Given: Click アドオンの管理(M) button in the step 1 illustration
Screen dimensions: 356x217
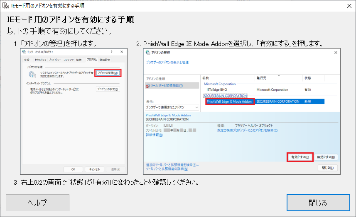Looking at the screenshot, I should [108, 73].
